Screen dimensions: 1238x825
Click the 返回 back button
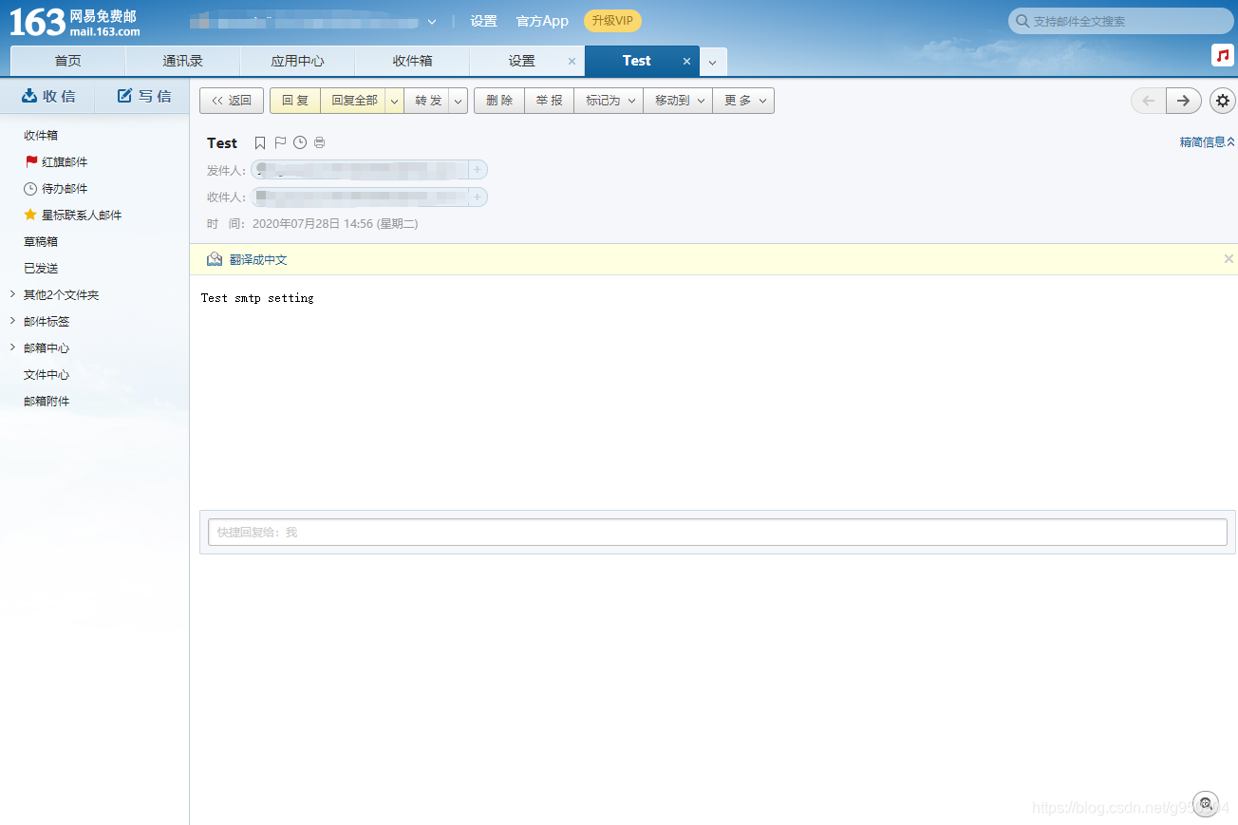232,101
